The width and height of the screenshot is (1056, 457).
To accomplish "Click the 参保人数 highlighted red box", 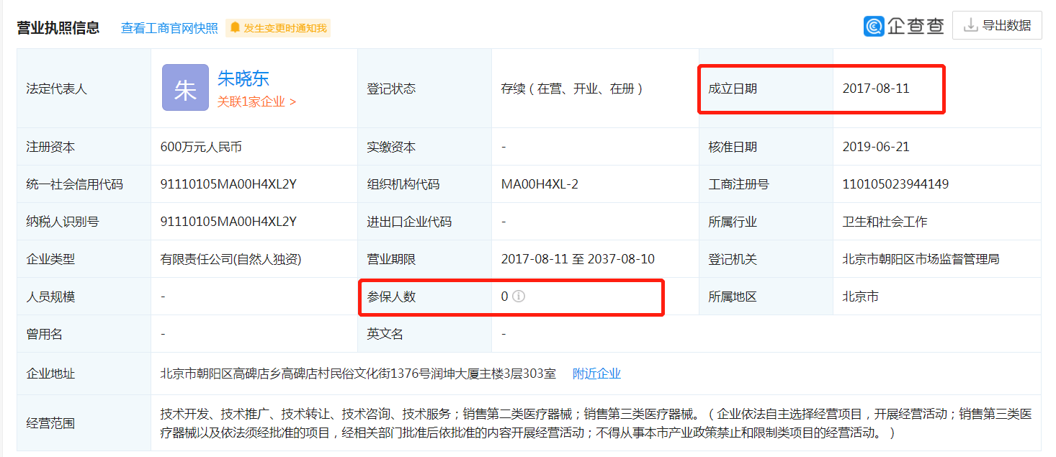I will (x=511, y=297).
